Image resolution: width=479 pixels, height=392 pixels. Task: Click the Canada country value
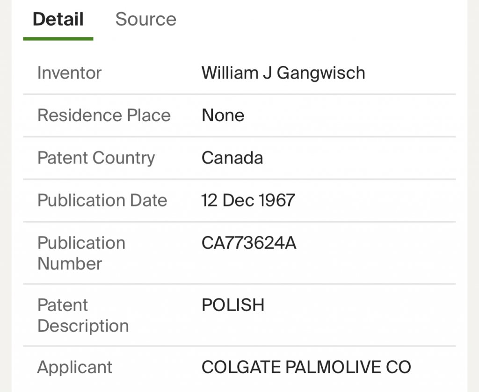[232, 158]
